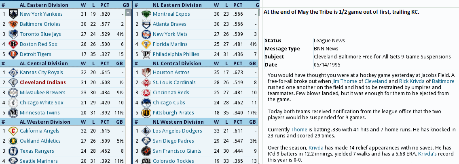This screenshot has height=164, width=459.
Task: Click W column header in AL Western Division
Action: 84,122
